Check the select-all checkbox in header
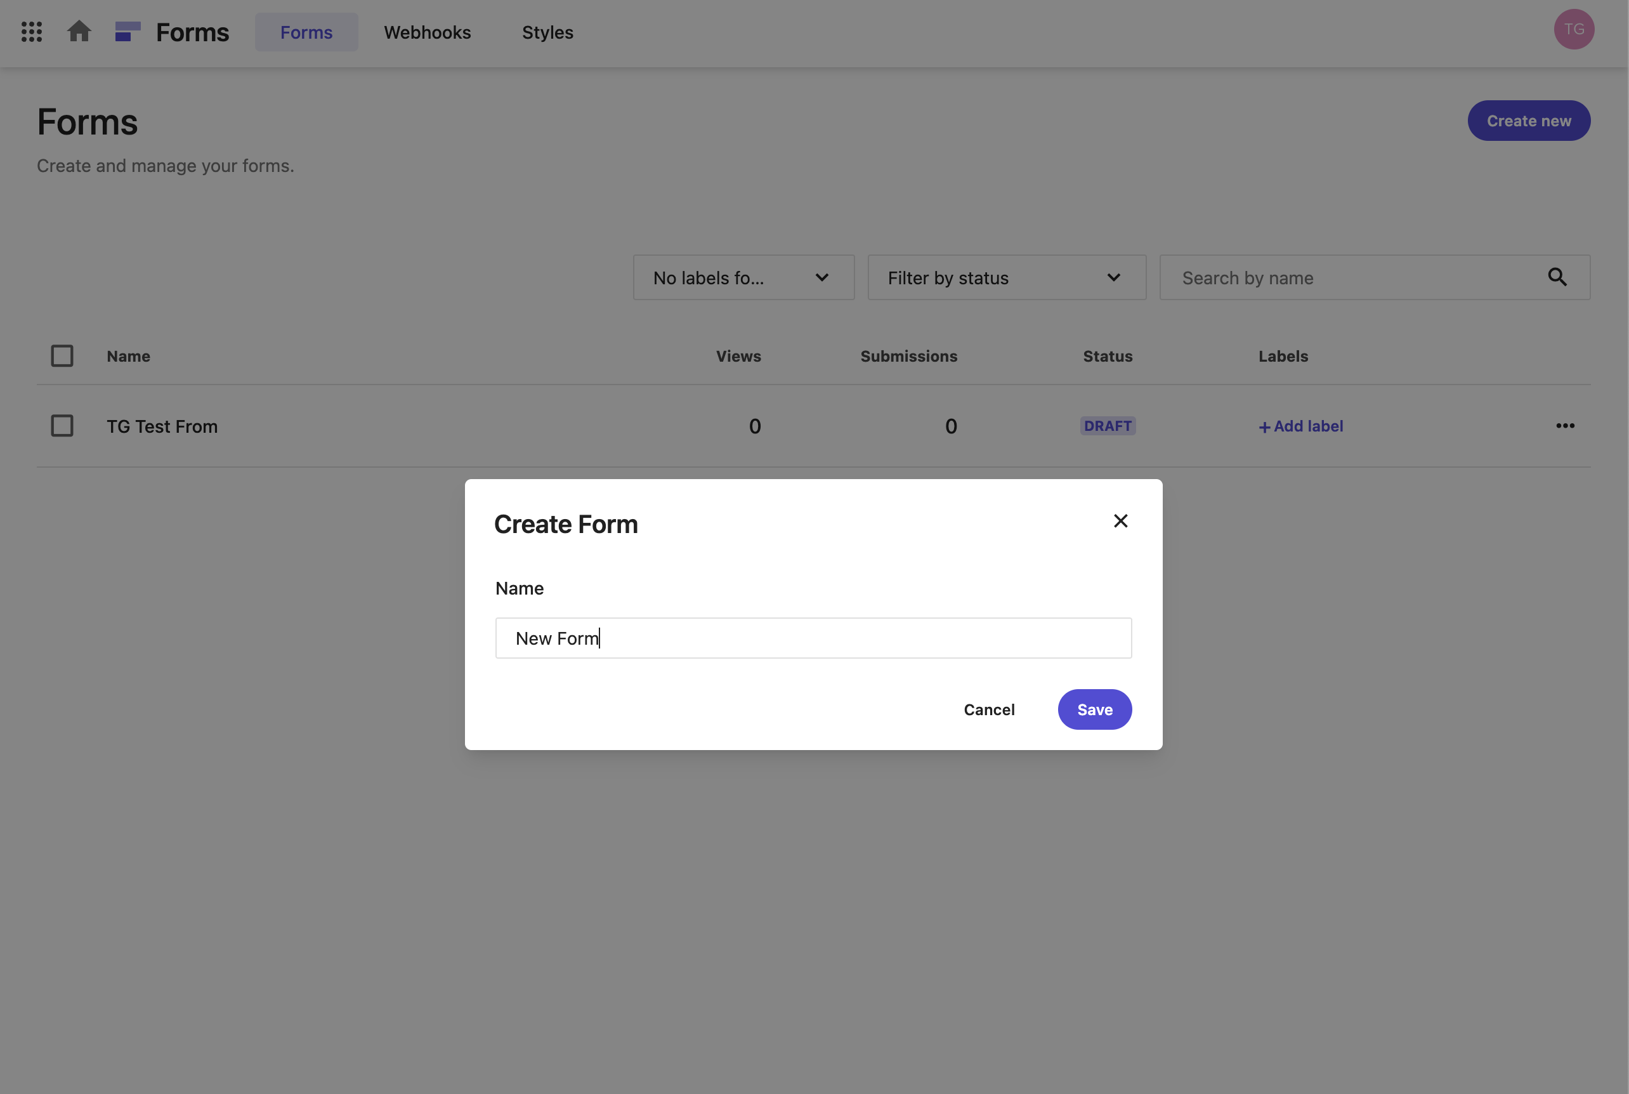The height and width of the screenshot is (1094, 1629). [62, 355]
